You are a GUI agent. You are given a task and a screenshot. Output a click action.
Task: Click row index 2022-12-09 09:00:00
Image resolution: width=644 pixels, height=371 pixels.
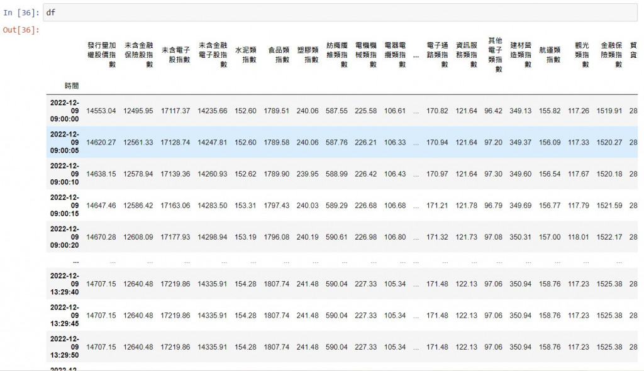65,111
